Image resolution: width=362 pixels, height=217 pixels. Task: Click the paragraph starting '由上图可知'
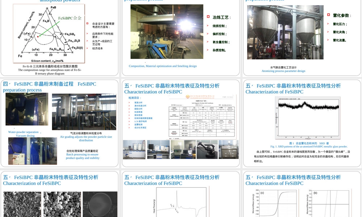pyautogui.click(x=302, y=156)
